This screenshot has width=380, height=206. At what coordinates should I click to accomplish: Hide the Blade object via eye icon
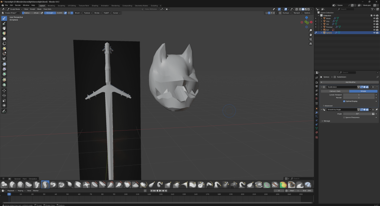pyautogui.click(x=374, y=18)
